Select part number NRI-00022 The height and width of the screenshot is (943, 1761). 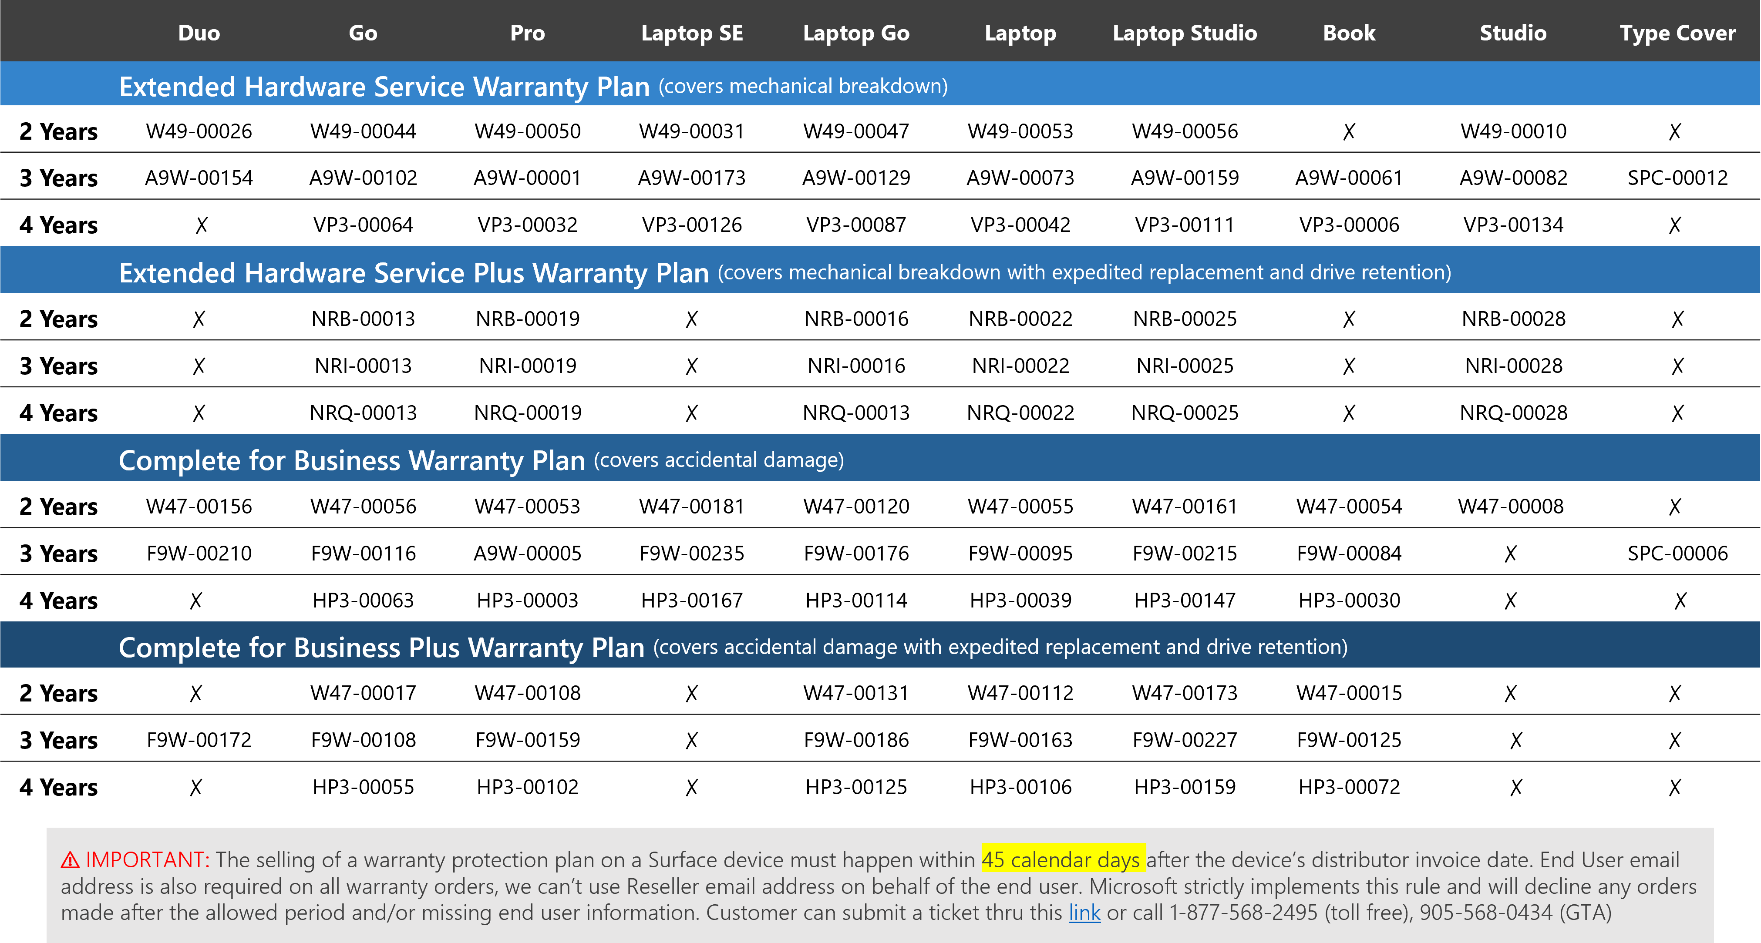click(1020, 366)
